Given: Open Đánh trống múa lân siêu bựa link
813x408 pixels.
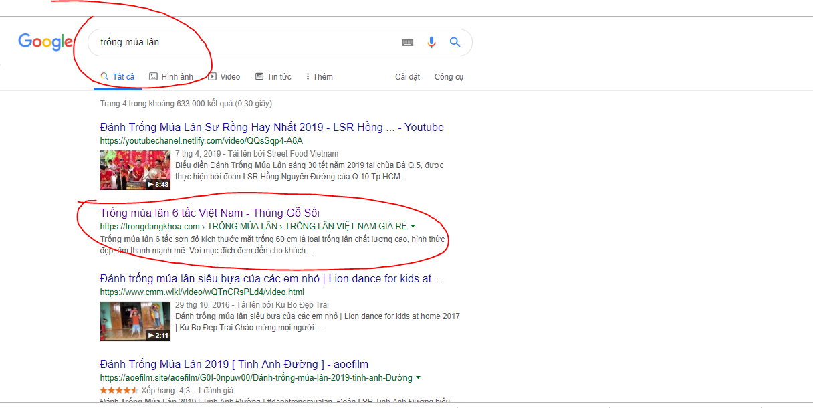Looking at the screenshot, I should (x=271, y=278).
